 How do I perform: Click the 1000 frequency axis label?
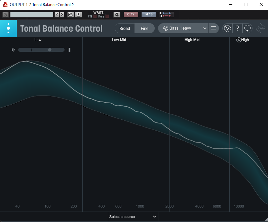pos(140,206)
